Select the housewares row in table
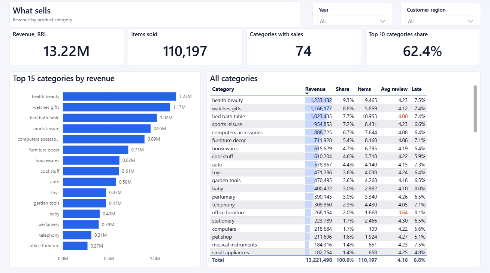This screenshot has width=490, height=273. click(318, 148)
